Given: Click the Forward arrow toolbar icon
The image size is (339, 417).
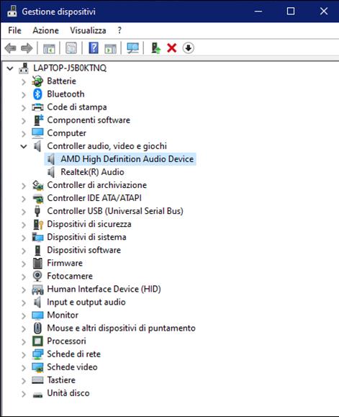Looking at the screenshot, I should (27, 48).
